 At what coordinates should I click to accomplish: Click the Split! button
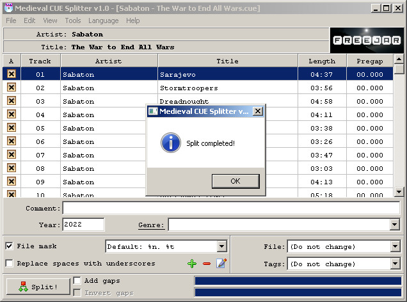pos(38,287)
